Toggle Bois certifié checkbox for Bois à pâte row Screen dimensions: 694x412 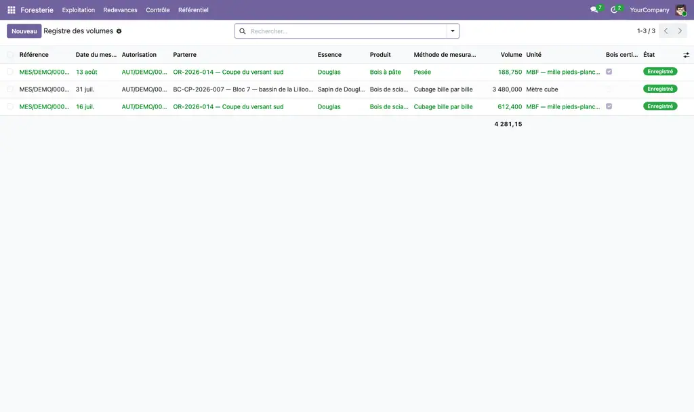[x=609, y=72]
